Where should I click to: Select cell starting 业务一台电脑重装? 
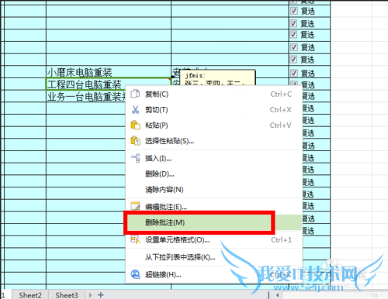[86, 97]
